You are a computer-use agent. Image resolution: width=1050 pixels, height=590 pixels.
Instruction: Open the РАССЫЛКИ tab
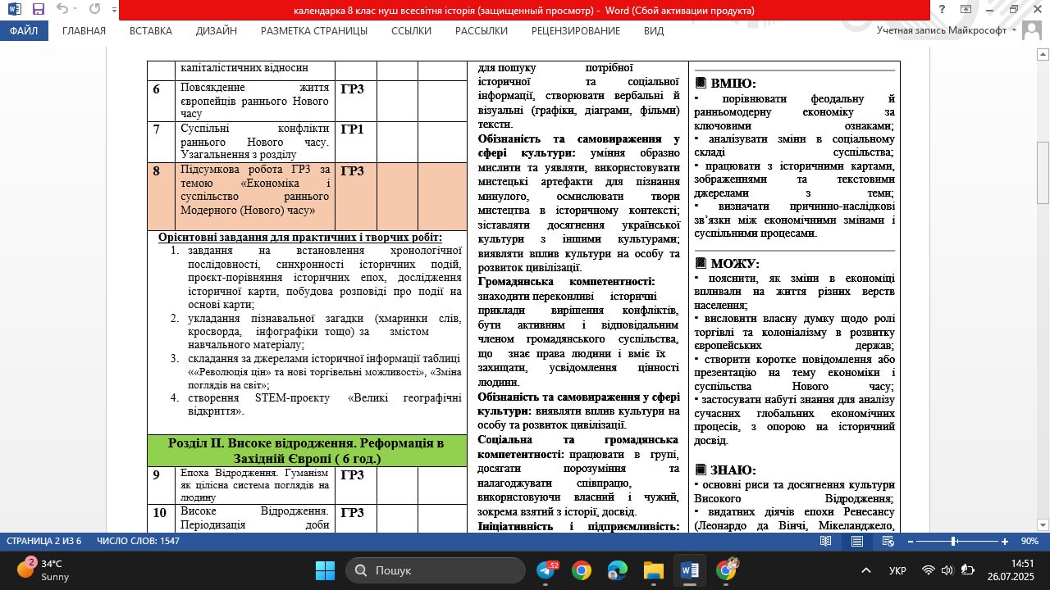click(482, 30)
